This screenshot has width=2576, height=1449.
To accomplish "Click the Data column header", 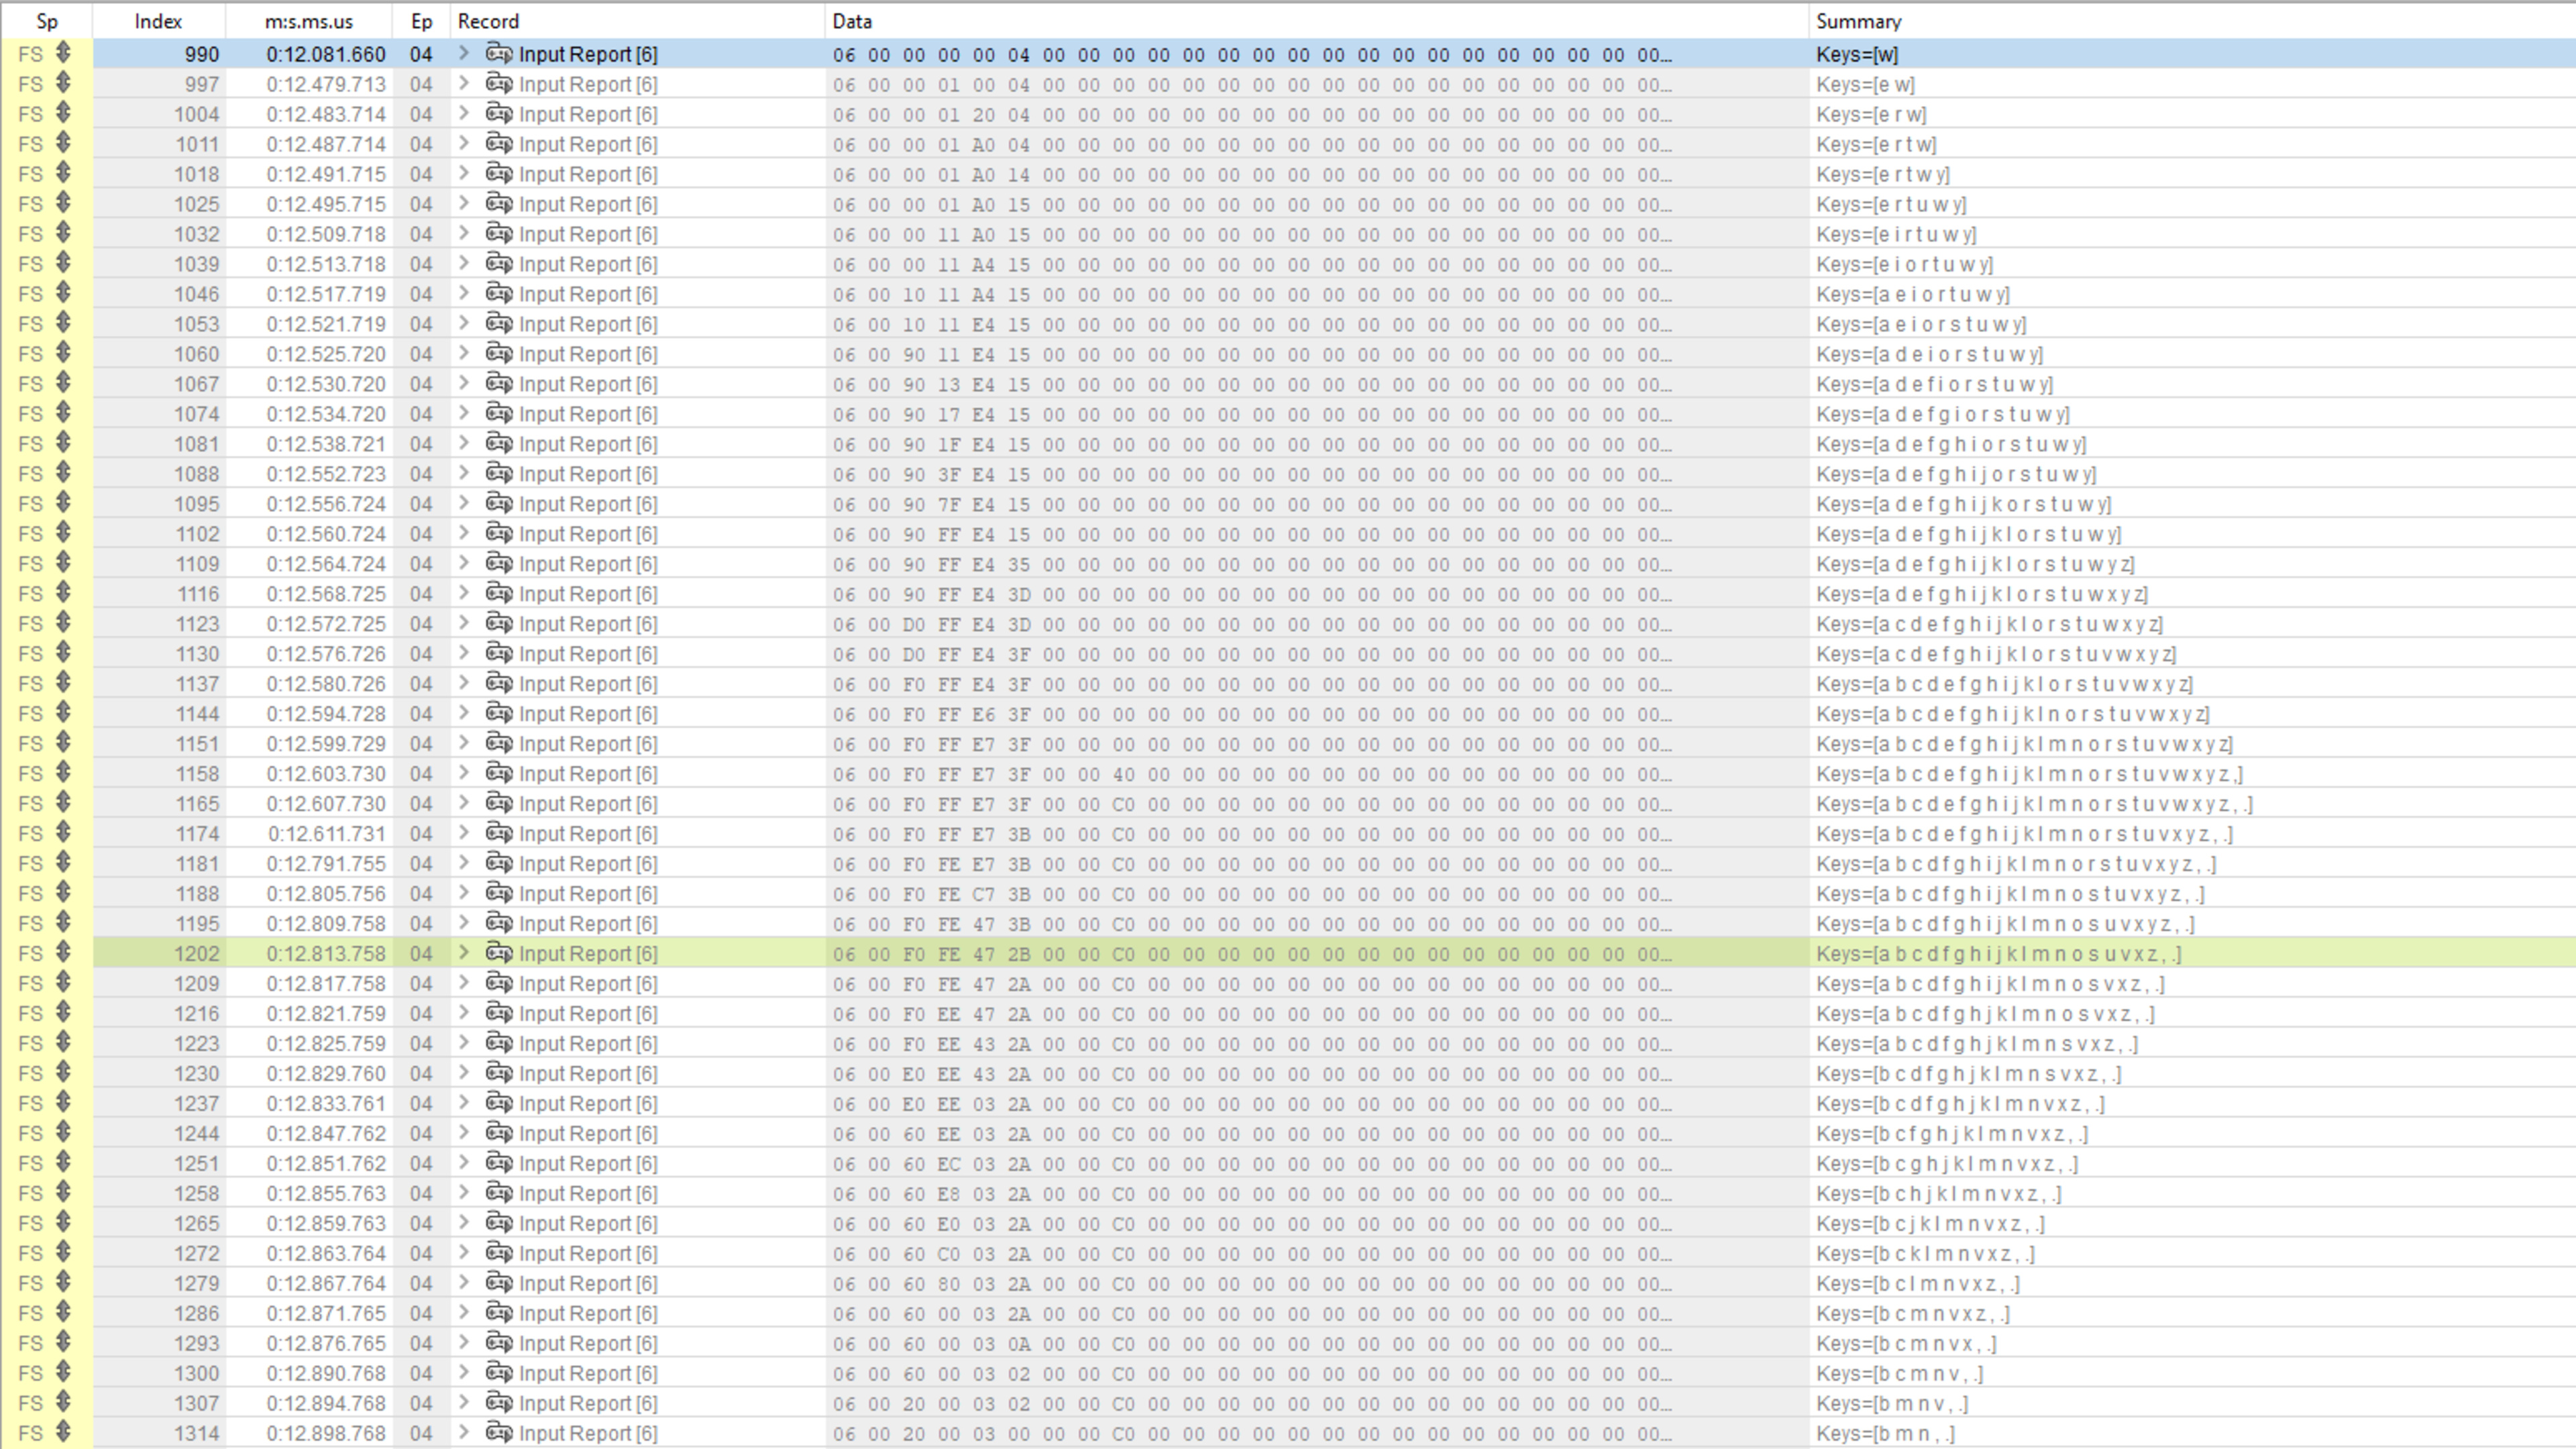I will (852, 21).
